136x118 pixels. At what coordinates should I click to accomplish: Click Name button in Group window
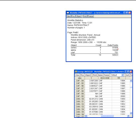pyautogui.click(x=100, y=75)
